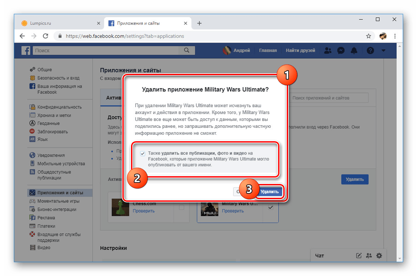This screenshot has height=276, width=417.
Task: Open the friend requests icon
Action: [x=328, y=50]
